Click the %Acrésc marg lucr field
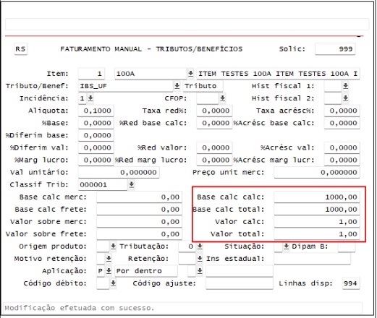 [x=342, y=160]
